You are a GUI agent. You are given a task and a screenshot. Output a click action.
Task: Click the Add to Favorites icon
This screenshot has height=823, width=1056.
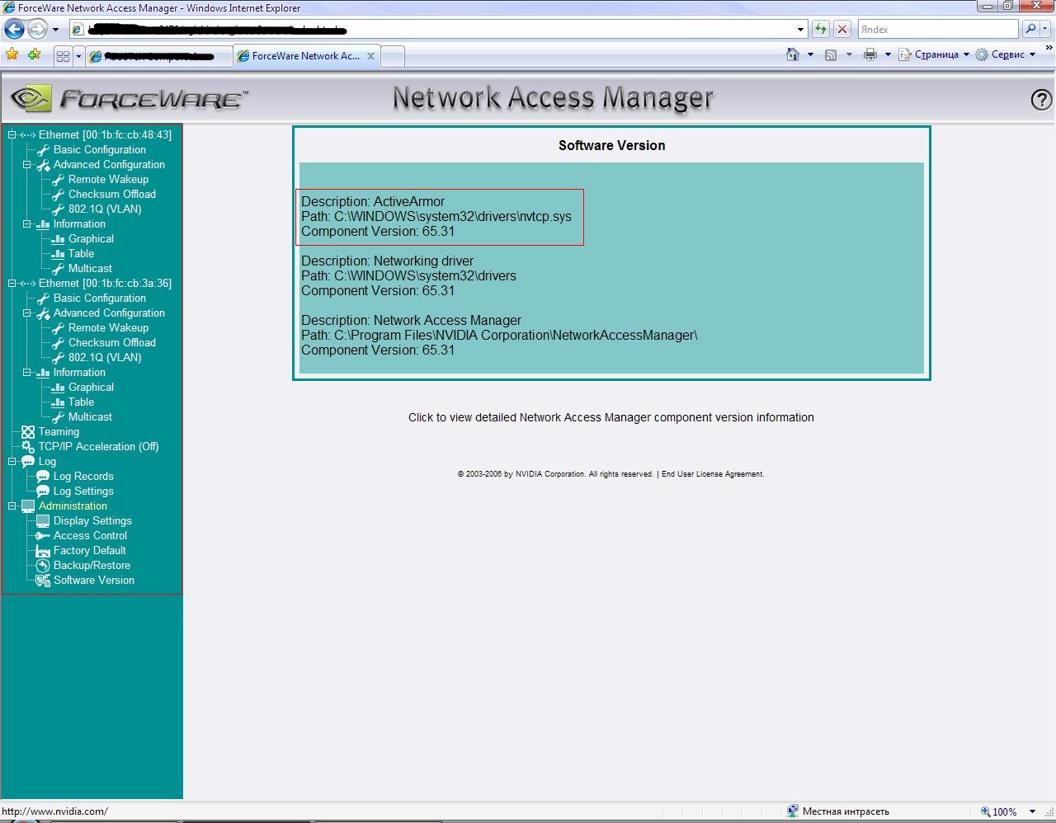(x=34, y=55)
